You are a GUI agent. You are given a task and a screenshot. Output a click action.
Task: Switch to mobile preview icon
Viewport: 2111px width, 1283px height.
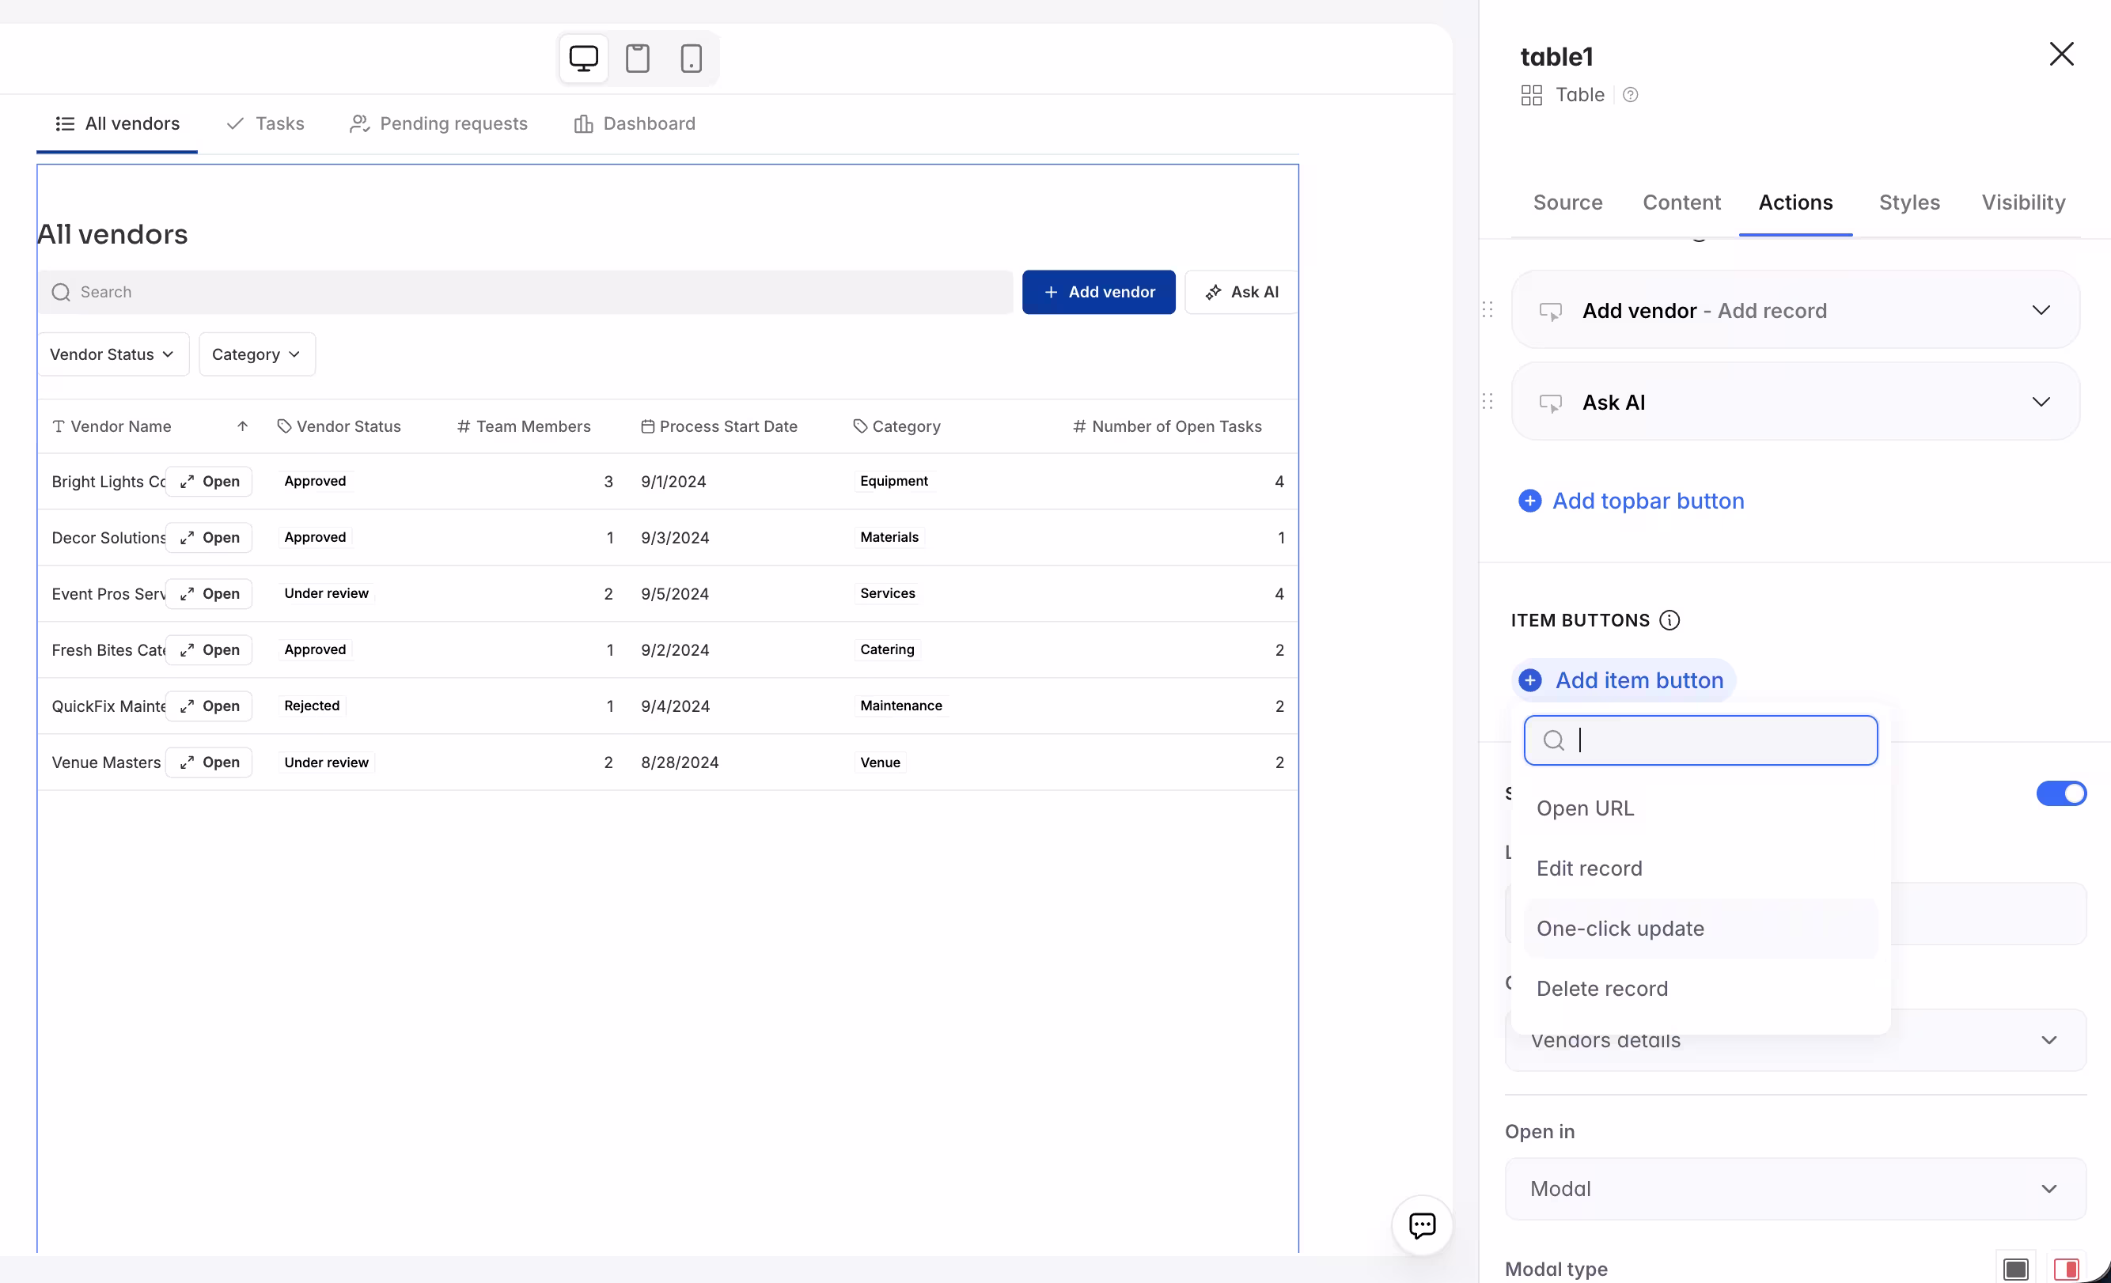[x=691, y=59]
